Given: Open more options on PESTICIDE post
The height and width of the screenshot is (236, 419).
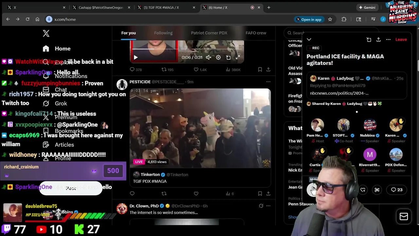Looking at the screenshot, I should pos(268,82).
